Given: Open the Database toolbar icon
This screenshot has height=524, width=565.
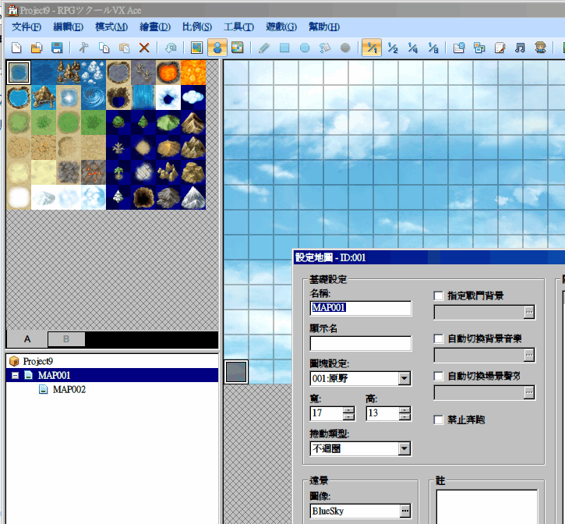Looking at the screenshot, I should [459, 48].
